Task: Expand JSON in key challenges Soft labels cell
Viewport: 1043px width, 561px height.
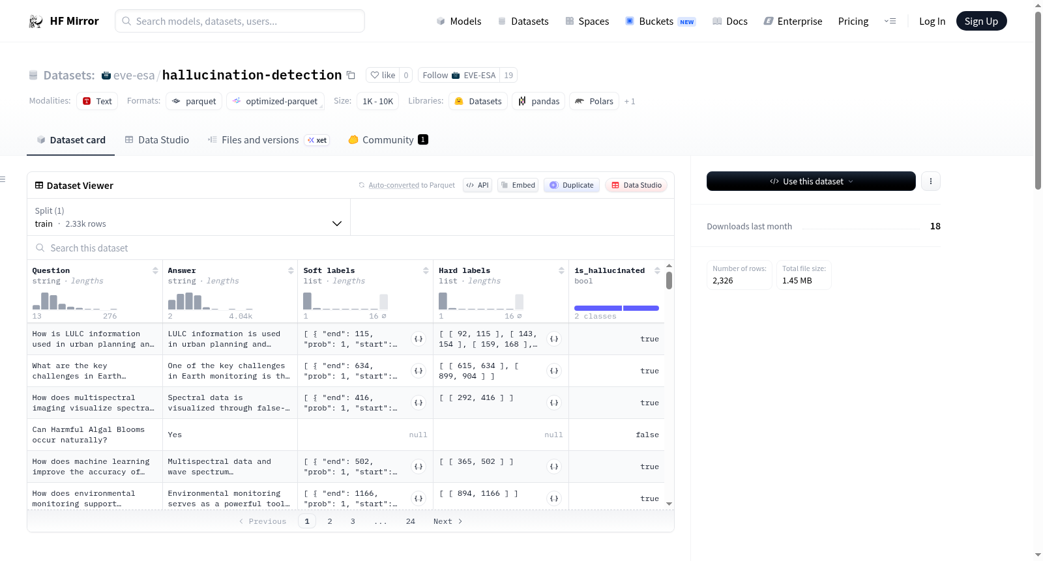Action: pyautogui.click(x=419, y=371)
